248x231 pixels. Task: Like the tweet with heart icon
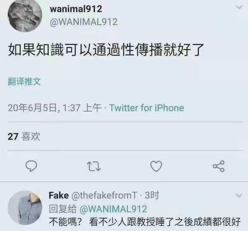tap(156, 166)
